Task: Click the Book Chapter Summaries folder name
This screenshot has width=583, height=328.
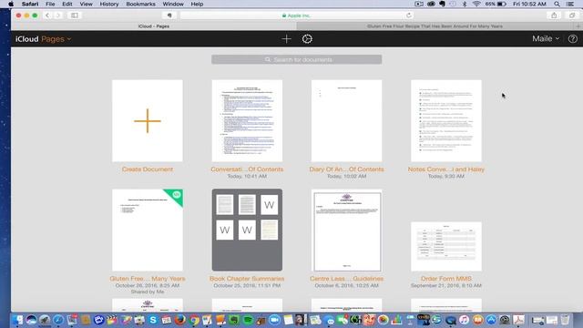Action: (x=247, y=279)
